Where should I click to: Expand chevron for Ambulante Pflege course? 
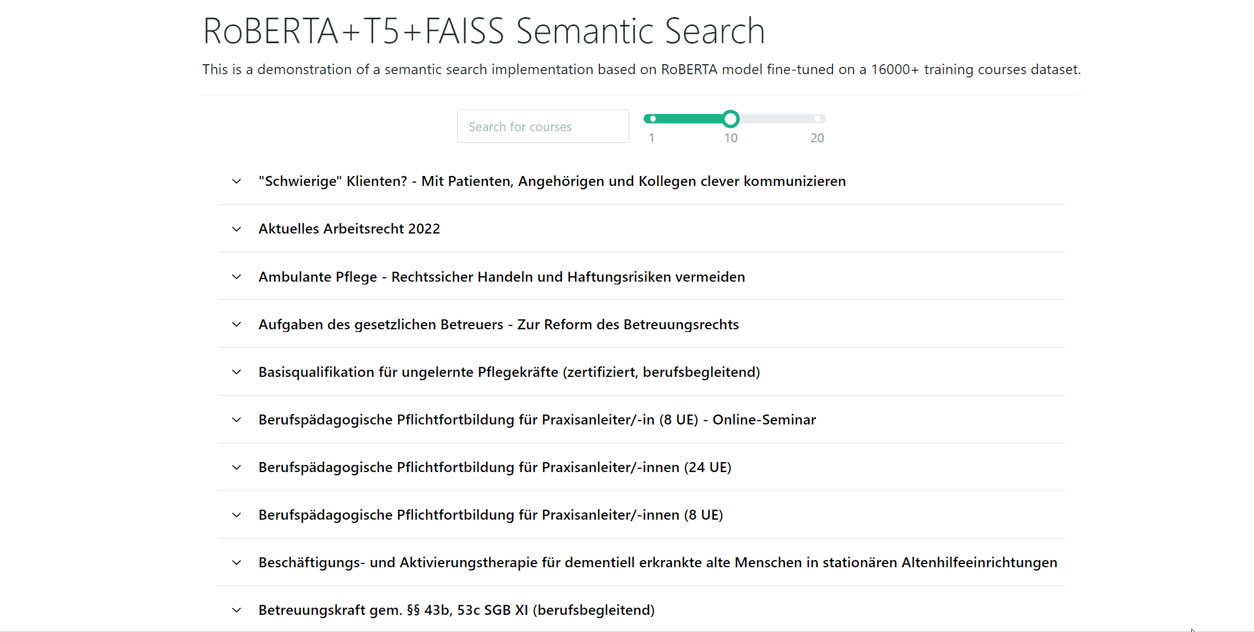237,277
